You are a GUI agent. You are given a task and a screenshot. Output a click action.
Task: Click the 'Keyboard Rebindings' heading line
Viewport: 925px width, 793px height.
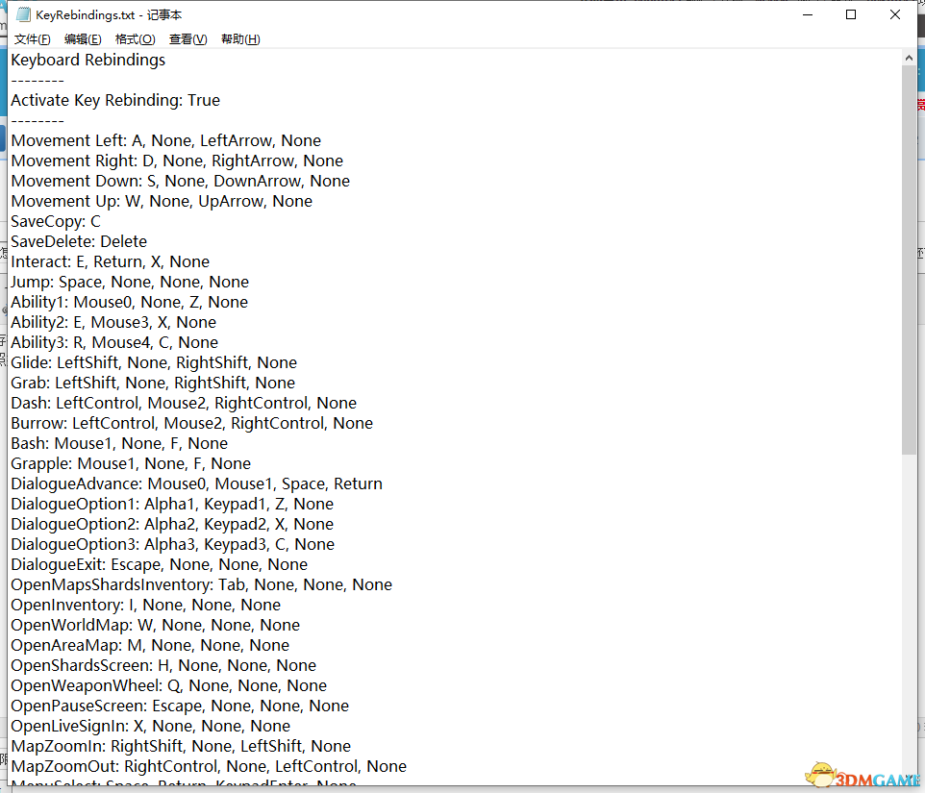87,61
